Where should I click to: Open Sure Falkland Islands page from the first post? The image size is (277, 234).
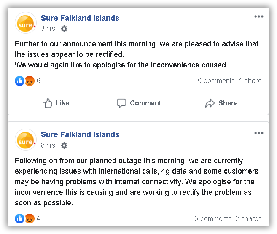pyautogui.click(x=80, y=18)
